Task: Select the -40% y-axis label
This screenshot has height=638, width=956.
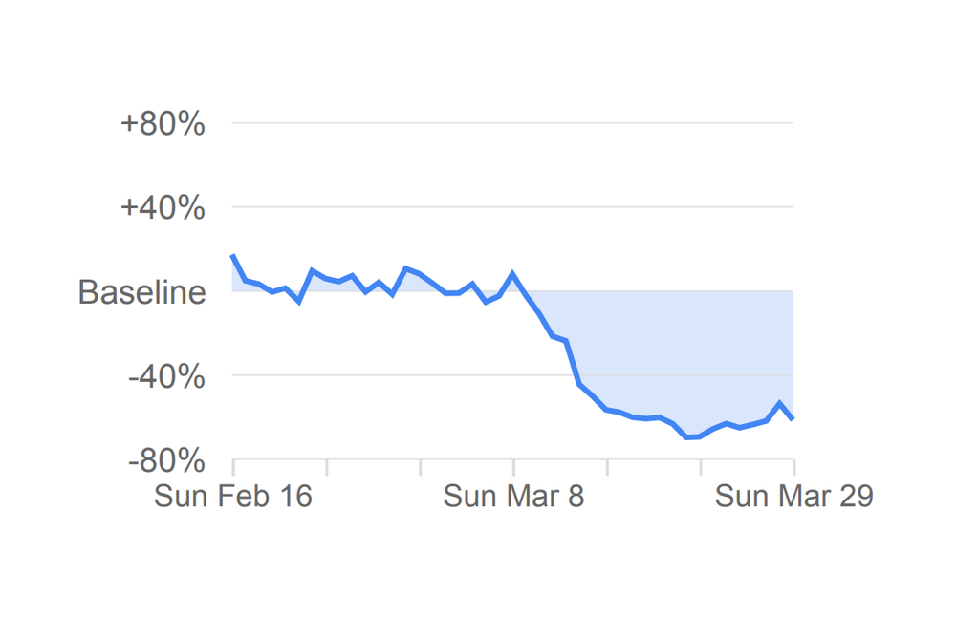Action: (x=166, y=376)
